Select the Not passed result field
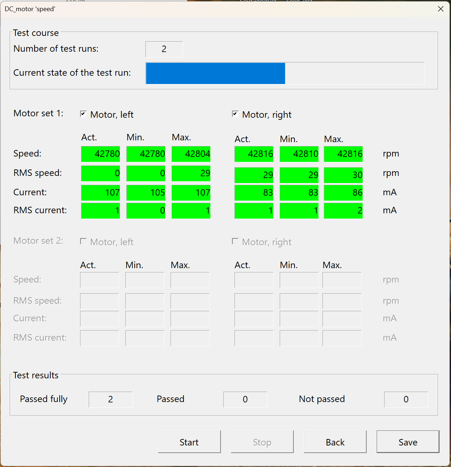The height and width of the screenshot is (467, 451). (x=406, y=399)
